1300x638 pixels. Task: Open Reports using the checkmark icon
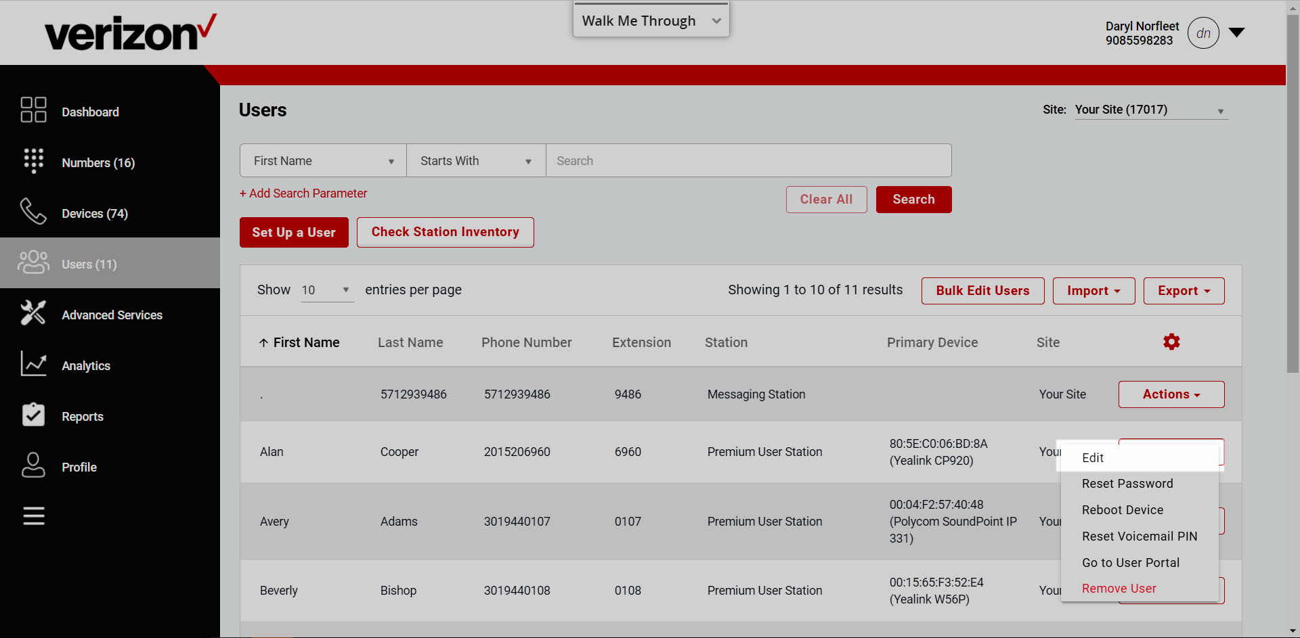(33, 415)
